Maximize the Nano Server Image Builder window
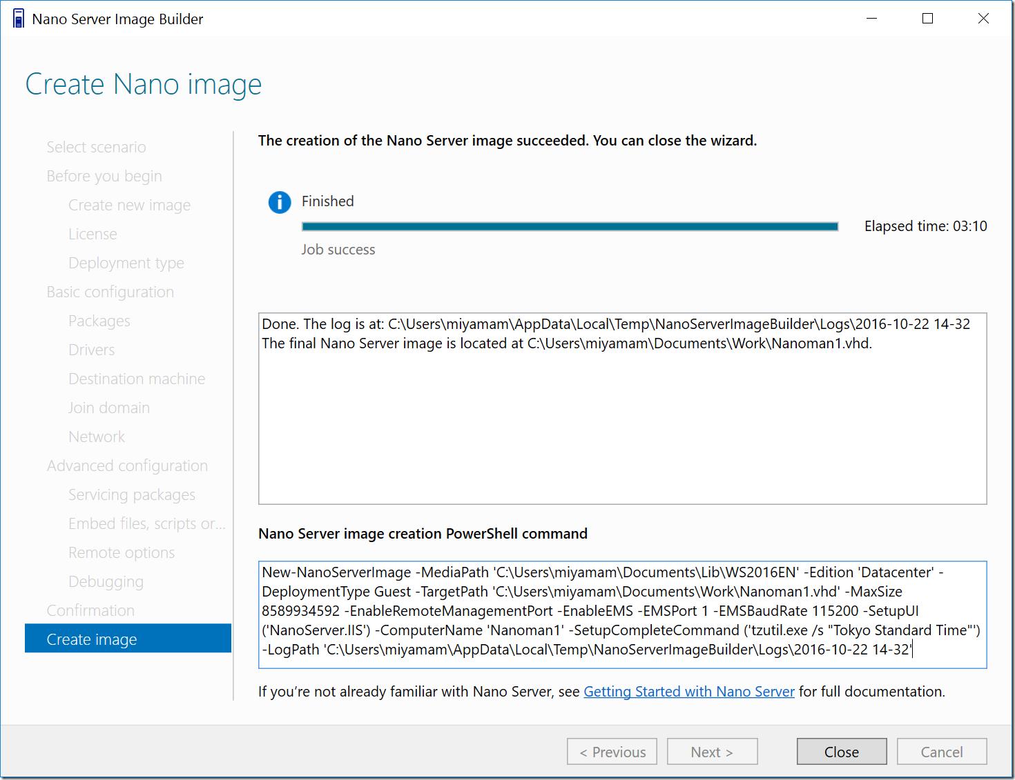 pos(928,19)
